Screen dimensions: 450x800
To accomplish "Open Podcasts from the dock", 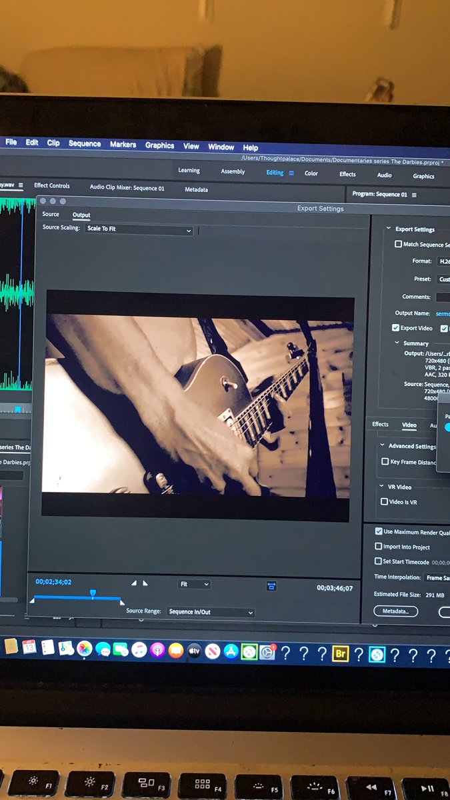I will pos(157,650).
